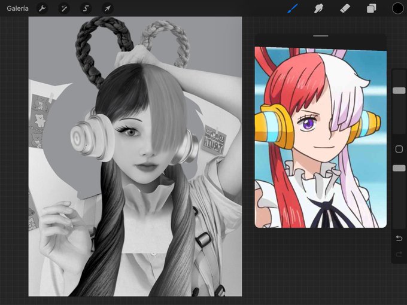Redo the last action

(x=399, y=254)
